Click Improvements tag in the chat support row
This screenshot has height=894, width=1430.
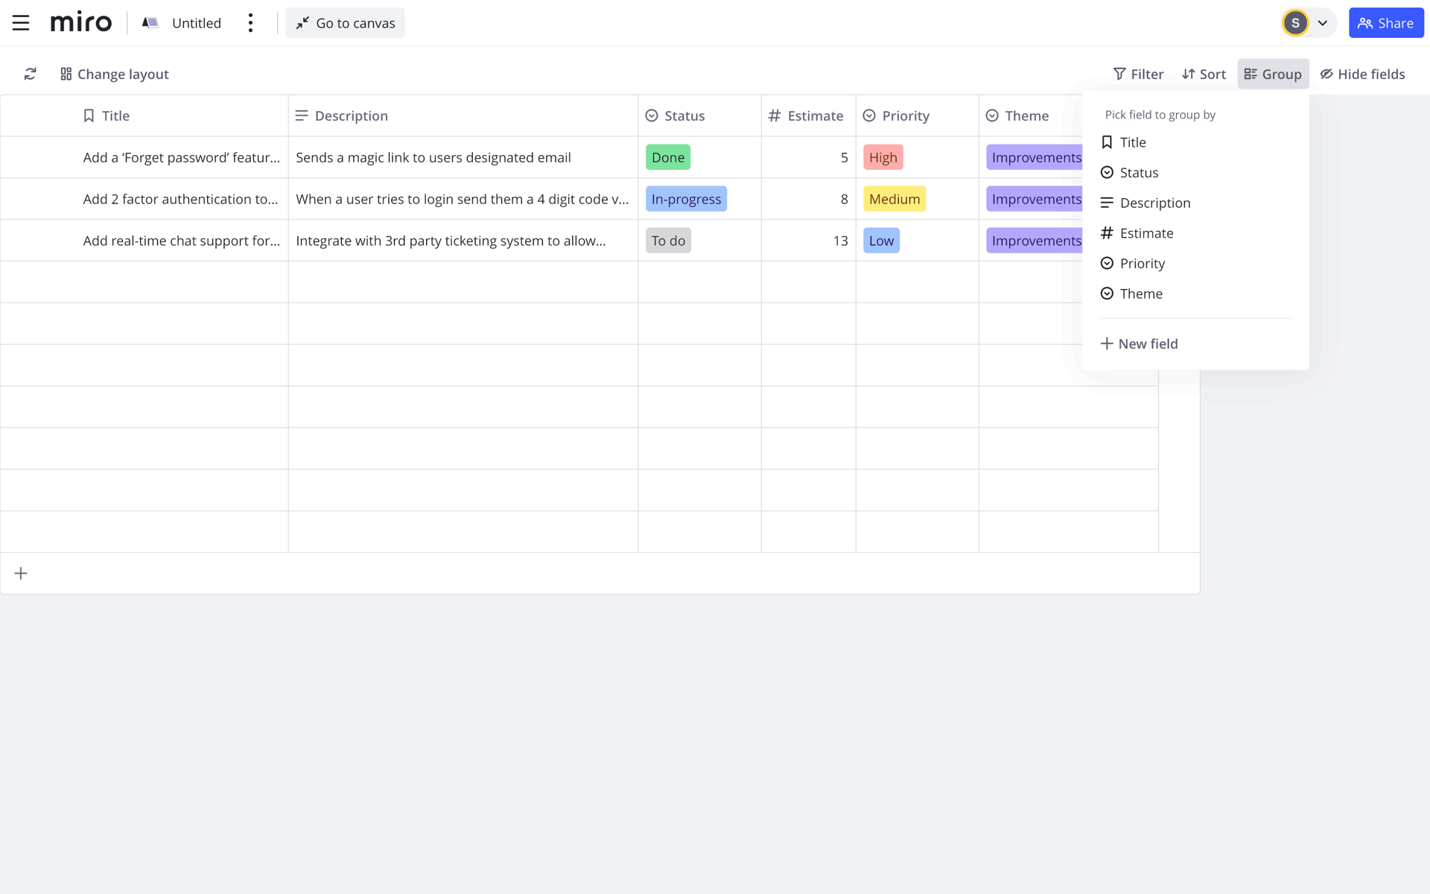click(x=1035, y=241)
